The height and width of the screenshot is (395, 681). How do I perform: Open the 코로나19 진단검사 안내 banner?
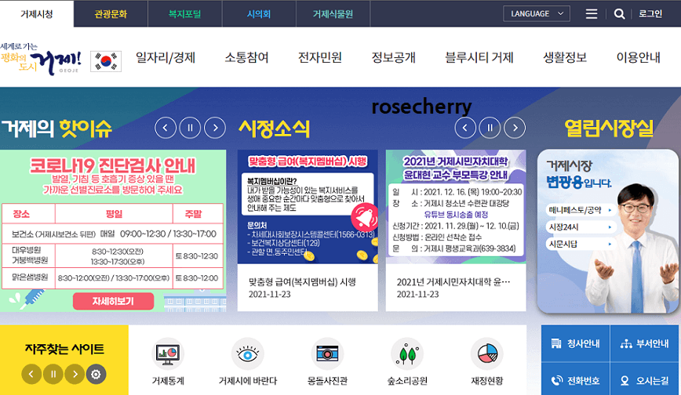tap(113, 230)
